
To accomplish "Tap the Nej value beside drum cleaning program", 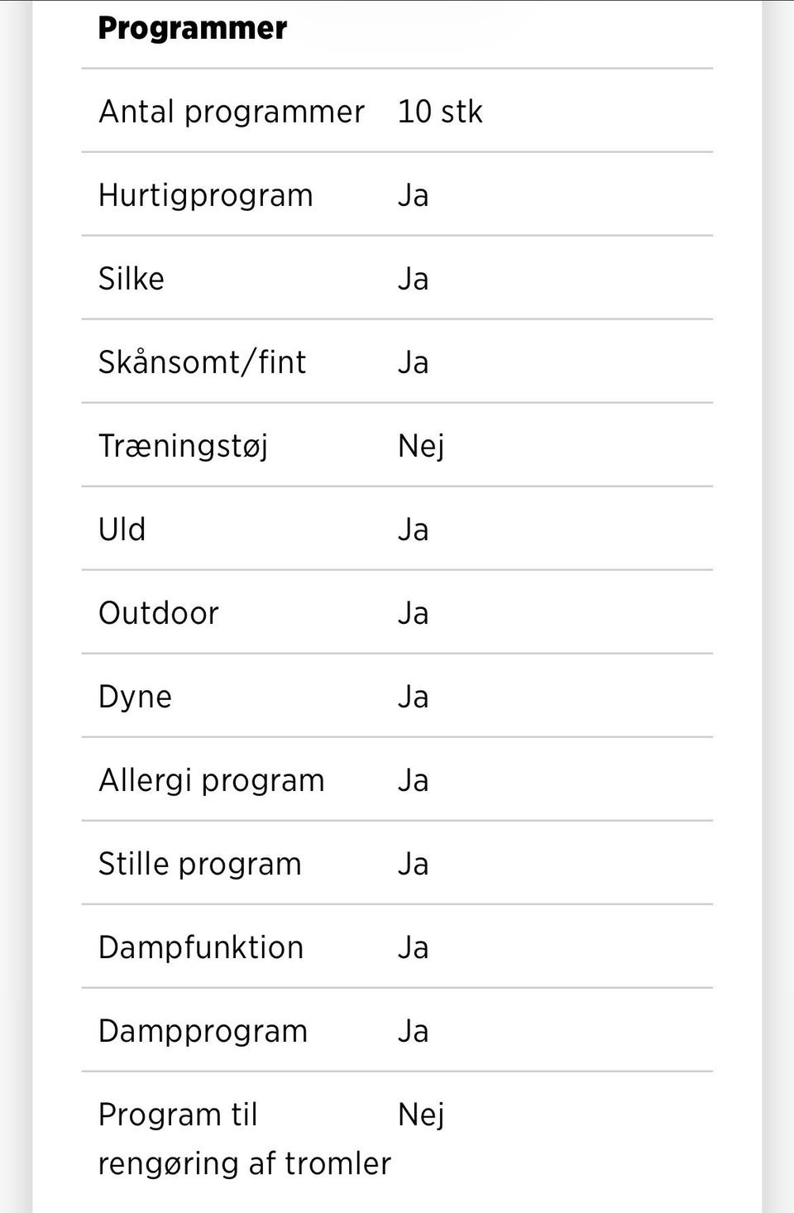I will pos(420,1115).
